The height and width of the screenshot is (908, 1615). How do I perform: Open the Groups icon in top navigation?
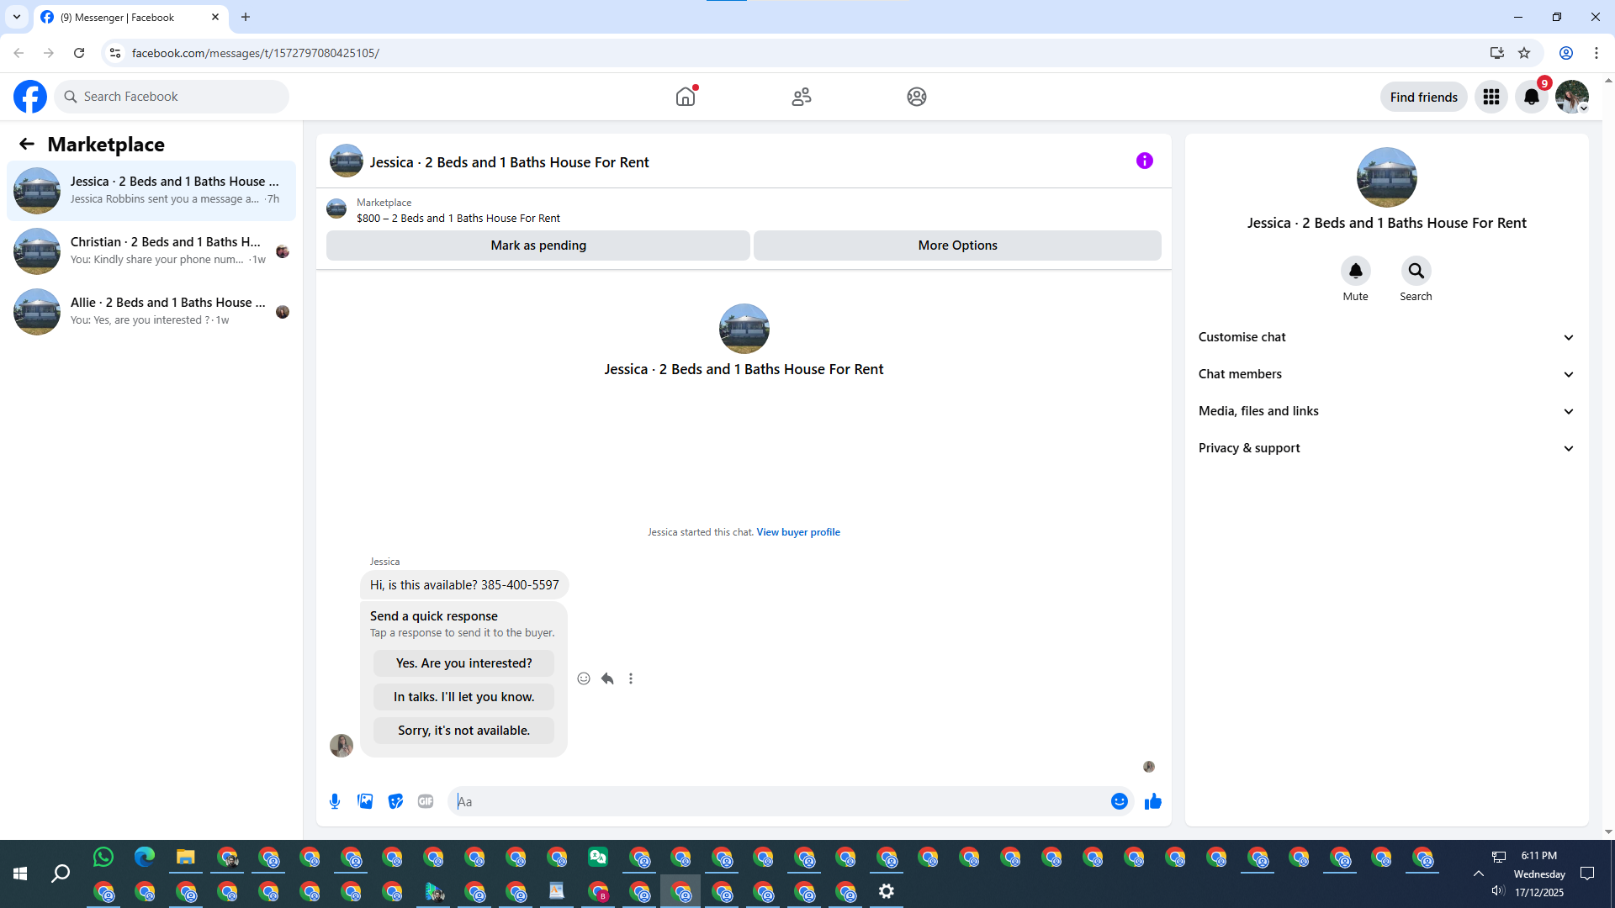click(x=917, y=97)
